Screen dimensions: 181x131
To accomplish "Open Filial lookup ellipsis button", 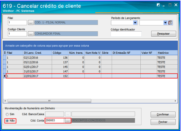I will [31, 23].
